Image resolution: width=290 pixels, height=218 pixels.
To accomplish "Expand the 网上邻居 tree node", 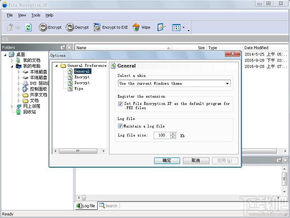I will click(x=12, y=106).
